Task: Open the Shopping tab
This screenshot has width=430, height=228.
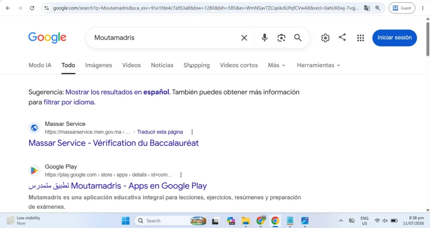Action: coord(197,66)
